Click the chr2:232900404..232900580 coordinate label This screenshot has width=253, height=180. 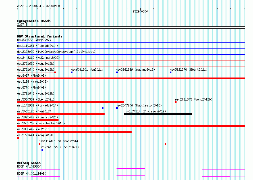(x=38, y=6)
